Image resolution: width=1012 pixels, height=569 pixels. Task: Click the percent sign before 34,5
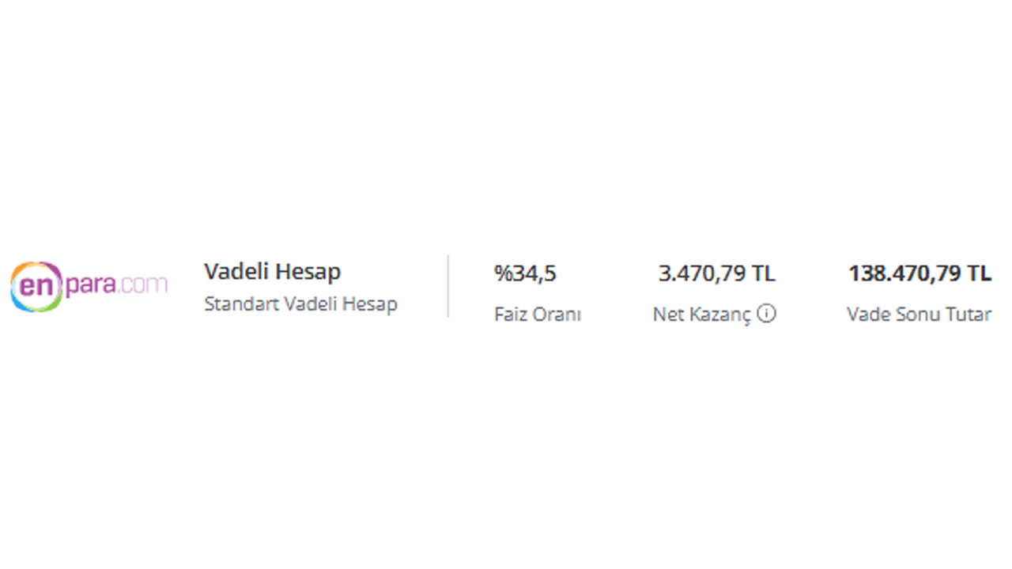pos(503,273)
